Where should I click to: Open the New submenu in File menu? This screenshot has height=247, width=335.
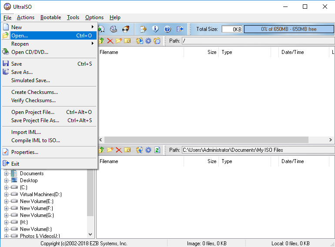point(49,27)
